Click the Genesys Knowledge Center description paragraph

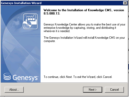point(84,28)
